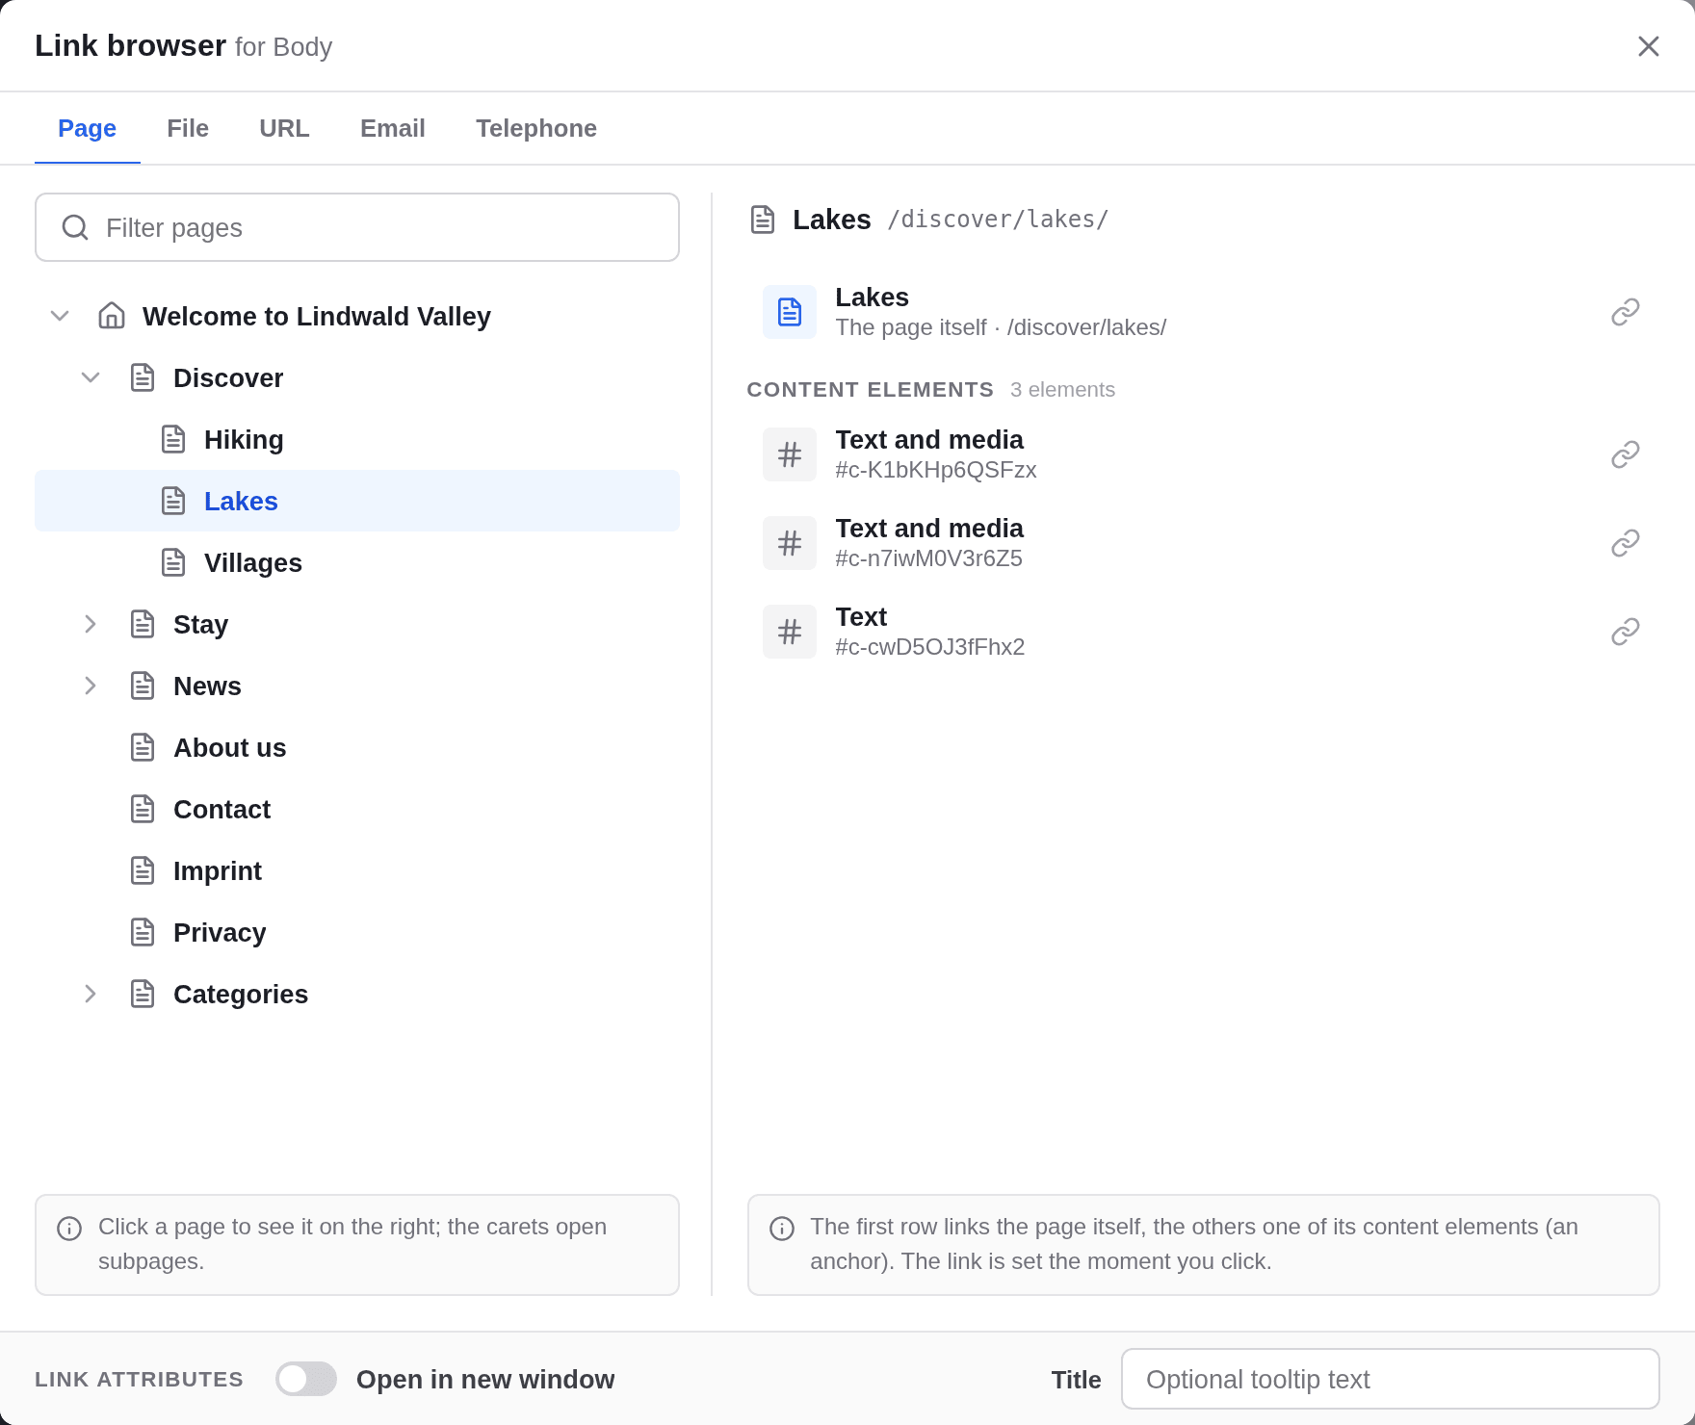
Task: Switch to the File tab
Action: (x=188, y=128)
